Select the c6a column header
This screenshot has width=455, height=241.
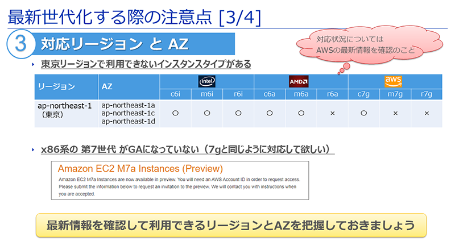point(270,94)
